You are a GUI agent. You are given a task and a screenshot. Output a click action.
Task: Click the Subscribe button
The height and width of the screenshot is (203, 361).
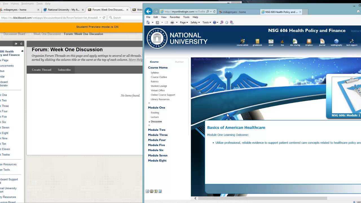[x=64, y=70]
